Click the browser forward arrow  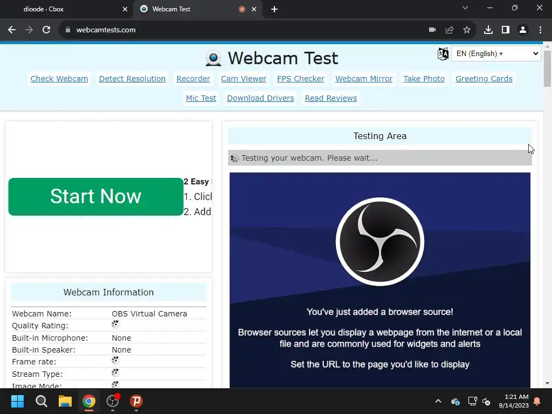pyautogui.click(x=29, y=30)
